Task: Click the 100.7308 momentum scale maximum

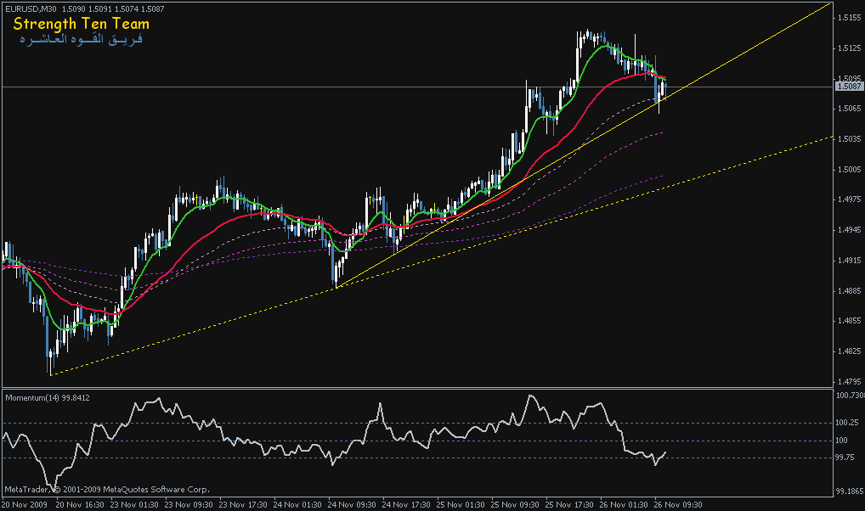Action: (x=849, y=396)
